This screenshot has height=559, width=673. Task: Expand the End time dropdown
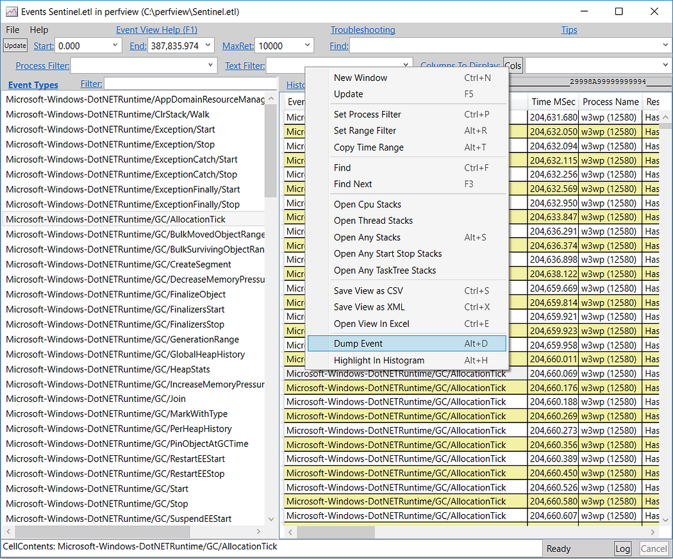coord(208,45)
